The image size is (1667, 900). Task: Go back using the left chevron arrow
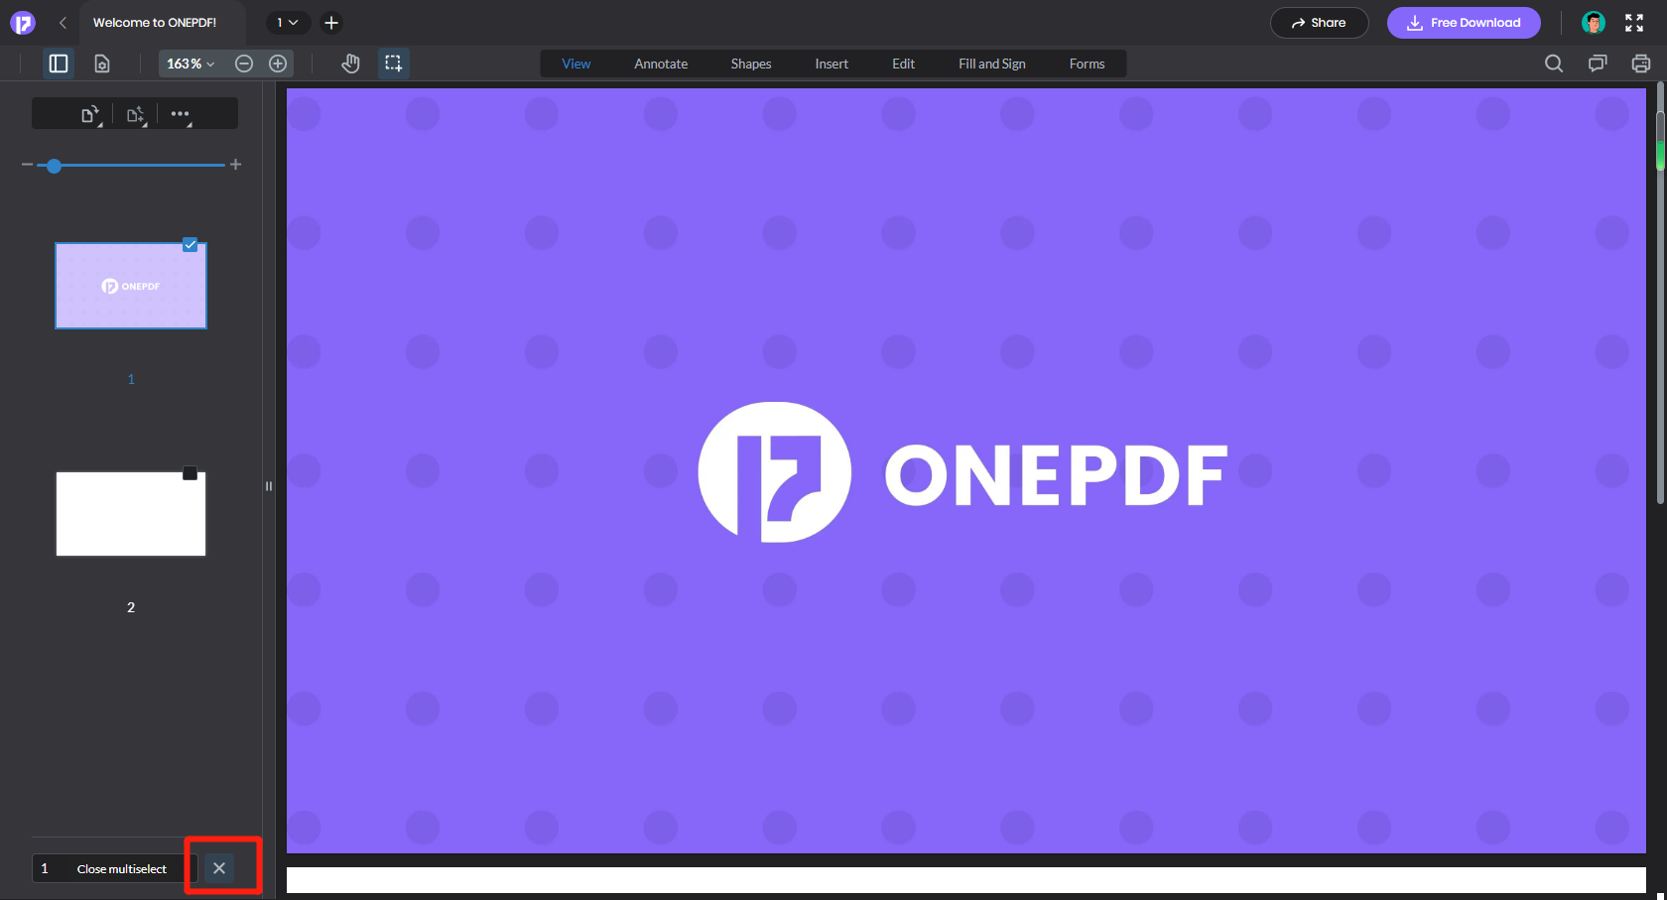point(63,23)
